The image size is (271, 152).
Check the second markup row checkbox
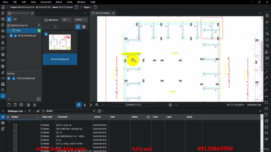(15, 129)
